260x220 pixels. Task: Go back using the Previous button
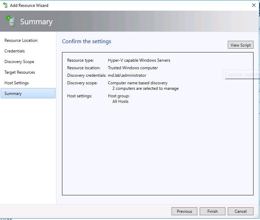point(184,211)
